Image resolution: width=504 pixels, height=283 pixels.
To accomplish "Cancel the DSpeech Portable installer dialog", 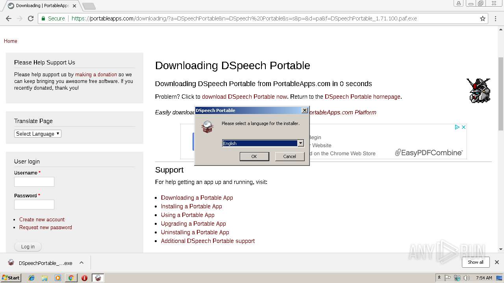I will pyautogui.click(x=289, y=156).
